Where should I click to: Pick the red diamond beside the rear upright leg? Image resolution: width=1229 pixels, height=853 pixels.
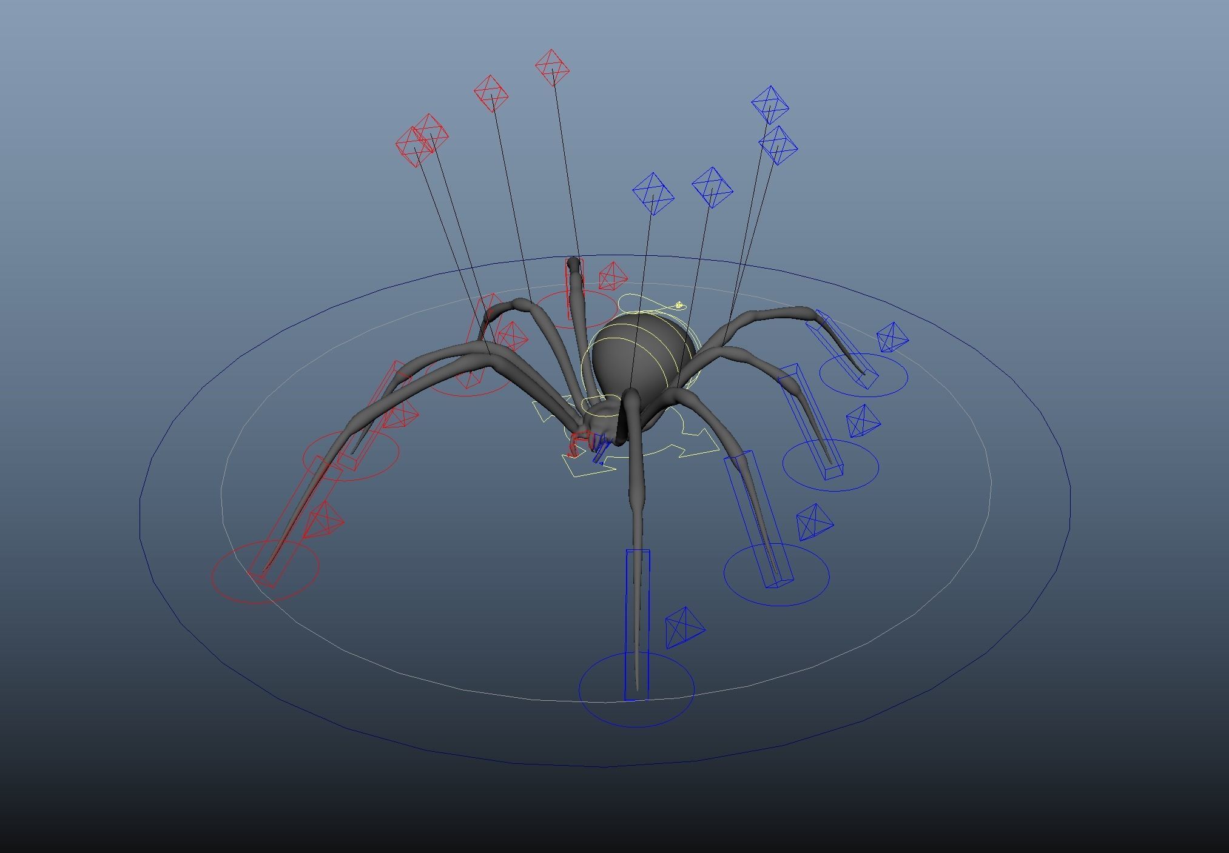[613, 276]
